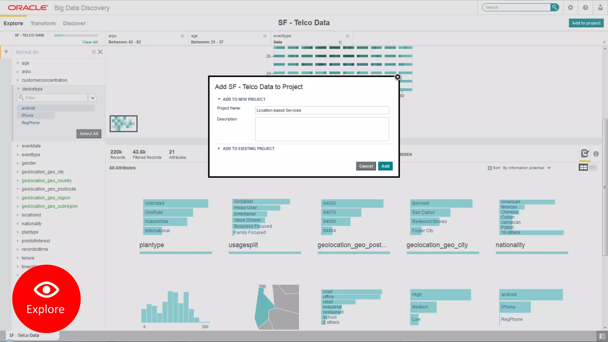Image resolution: width=608 pixels, height=342 pixels.
Task: Close the Add to Project dialog
Action: 398,77
